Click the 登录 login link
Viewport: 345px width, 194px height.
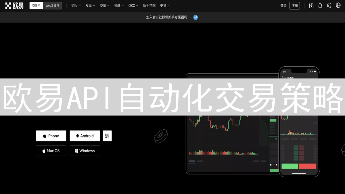pyautogui.click(x=283, y=5)
